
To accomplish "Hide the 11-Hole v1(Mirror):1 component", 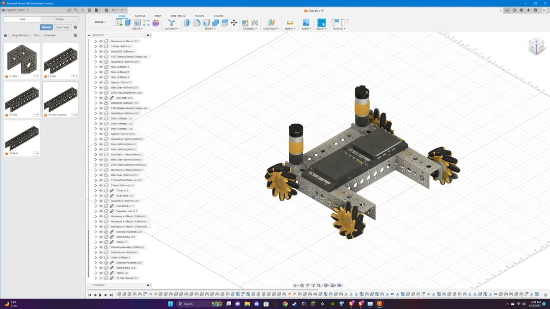I will point(101,46).
